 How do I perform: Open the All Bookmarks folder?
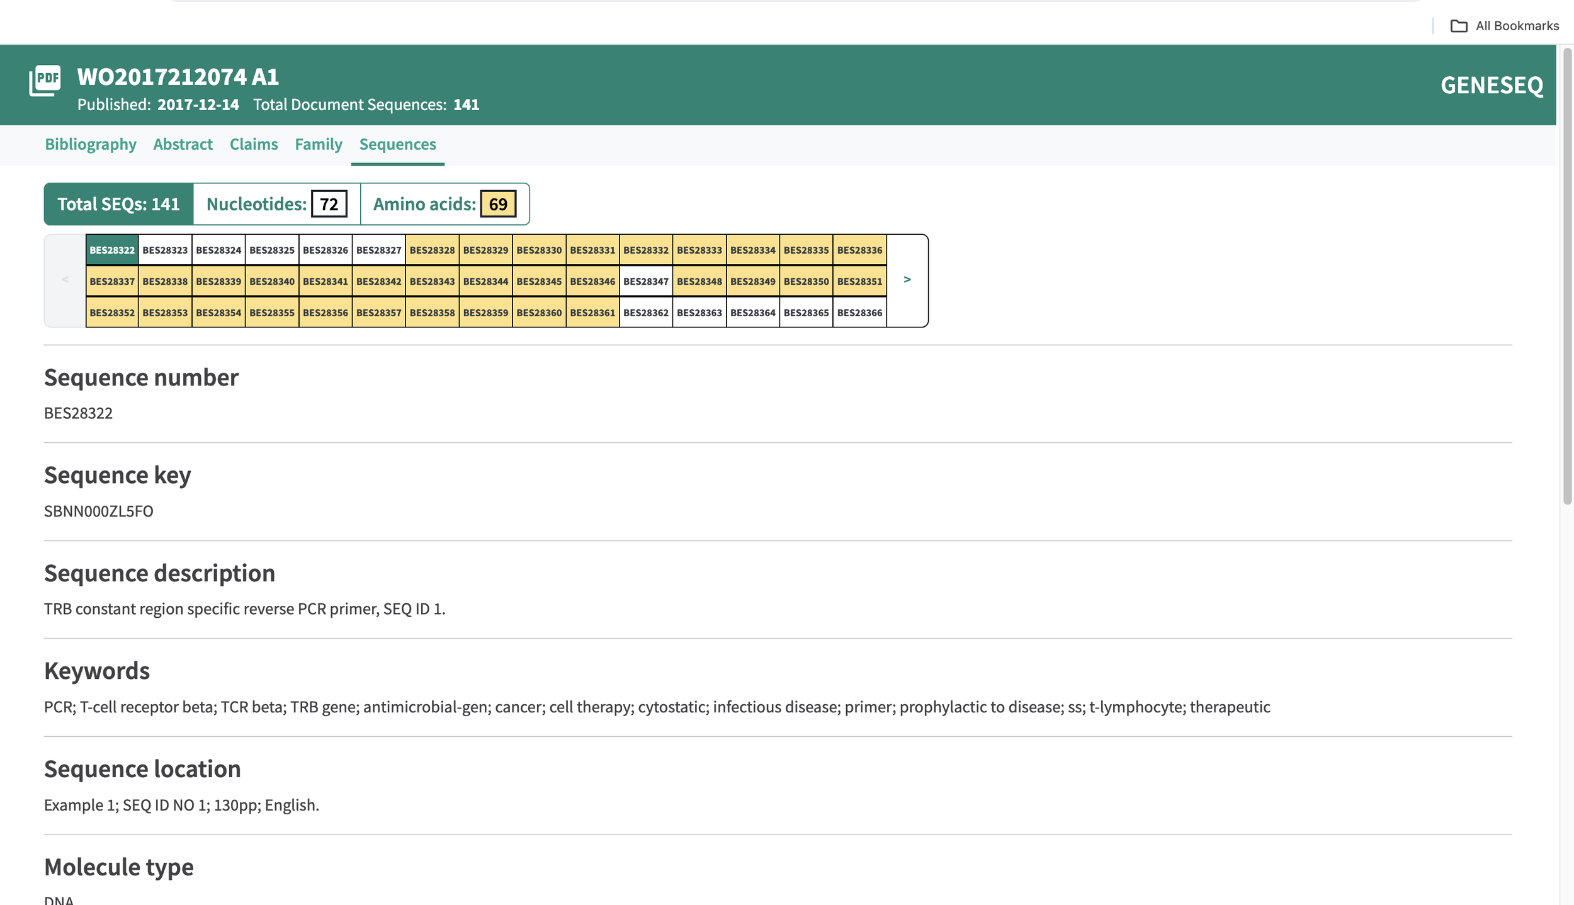point(1505,26)
